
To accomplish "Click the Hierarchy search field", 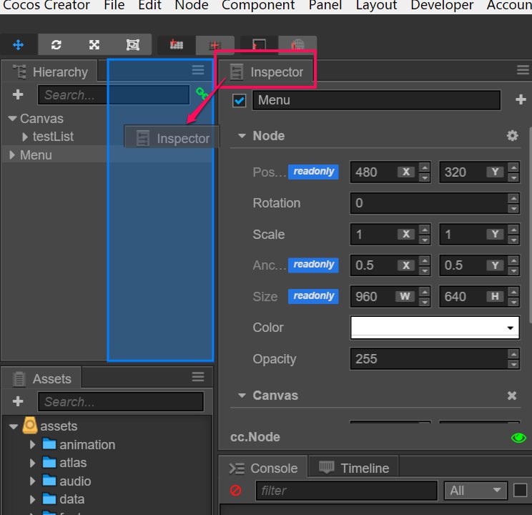I will coord(114,94).
